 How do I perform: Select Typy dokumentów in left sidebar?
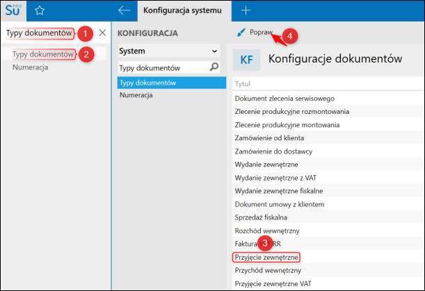point(43,54)
